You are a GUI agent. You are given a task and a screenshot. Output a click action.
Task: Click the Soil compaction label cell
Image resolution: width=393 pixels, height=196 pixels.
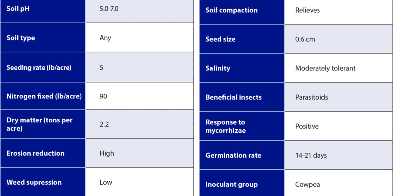coord(231,10)
